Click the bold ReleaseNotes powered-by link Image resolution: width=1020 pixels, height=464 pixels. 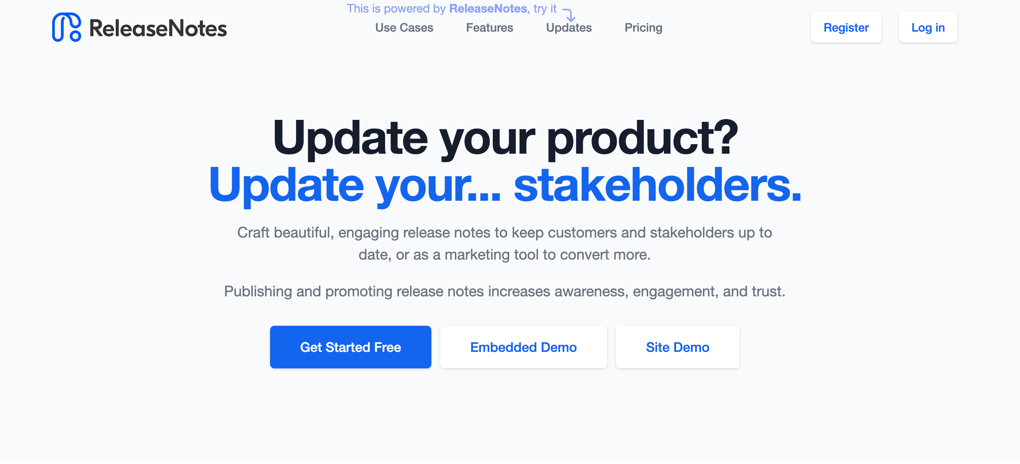488,8
